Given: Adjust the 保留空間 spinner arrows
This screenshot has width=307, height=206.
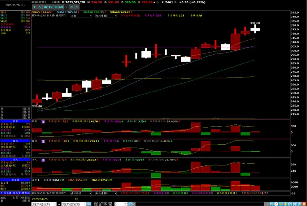Looking at the screenshot, I should 126,204.
